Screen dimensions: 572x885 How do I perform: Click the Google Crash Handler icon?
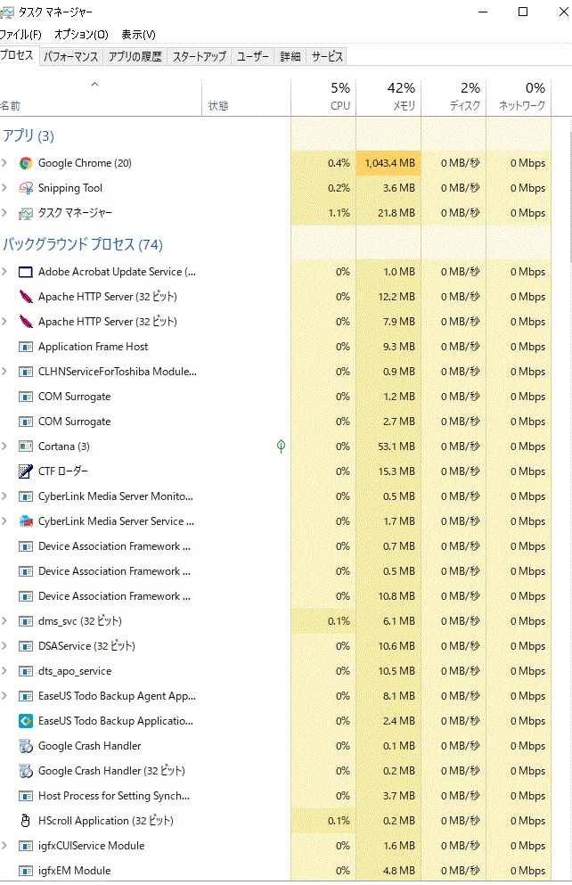[26, 746]
